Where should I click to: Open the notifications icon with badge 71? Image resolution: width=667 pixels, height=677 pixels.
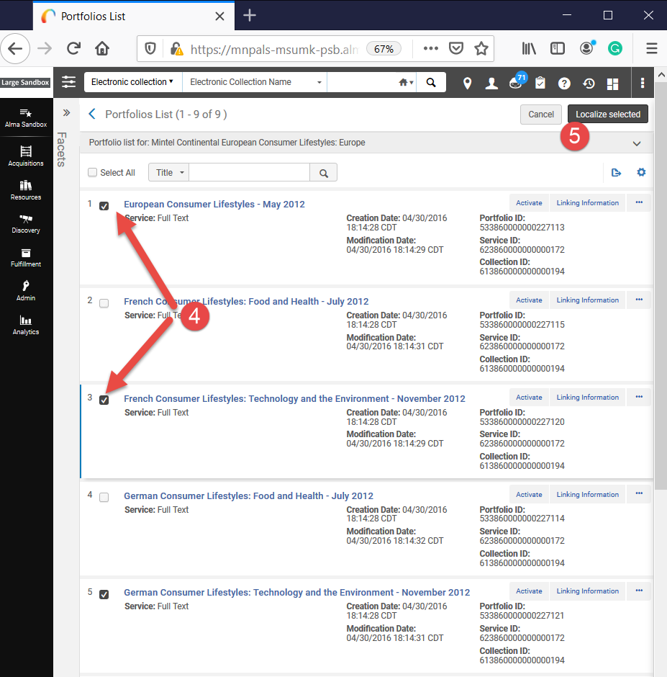pyautogui.click(x=517, y=81)
